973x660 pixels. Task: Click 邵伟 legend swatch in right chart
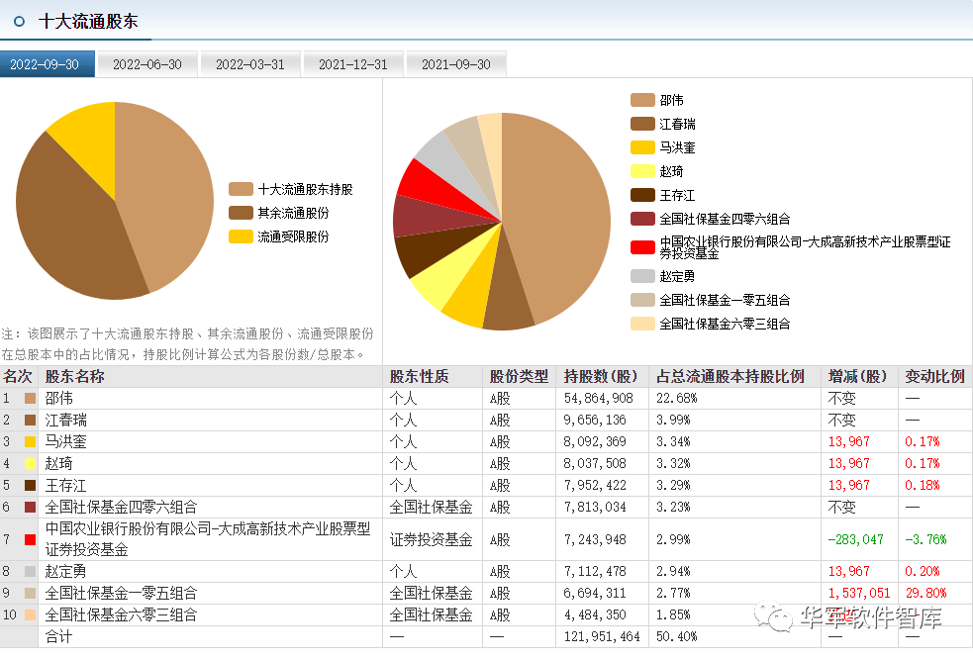click(642, 101)
